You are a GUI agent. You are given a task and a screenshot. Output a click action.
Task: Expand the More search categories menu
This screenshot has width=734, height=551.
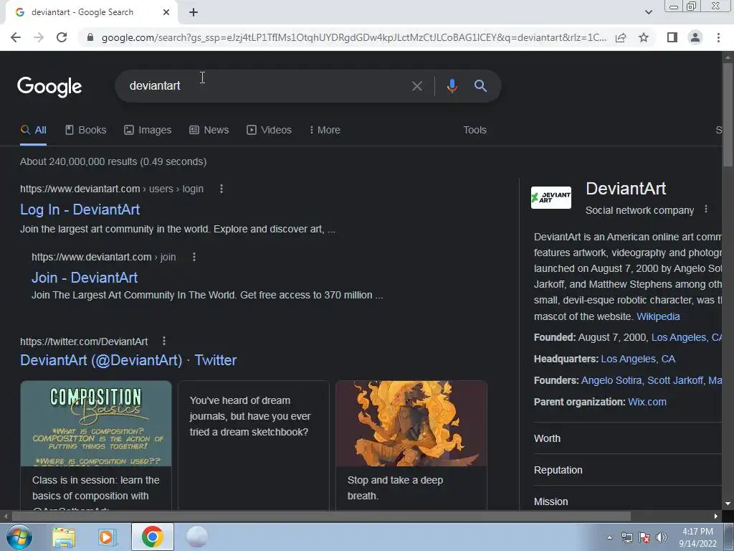tap(325, 131)
